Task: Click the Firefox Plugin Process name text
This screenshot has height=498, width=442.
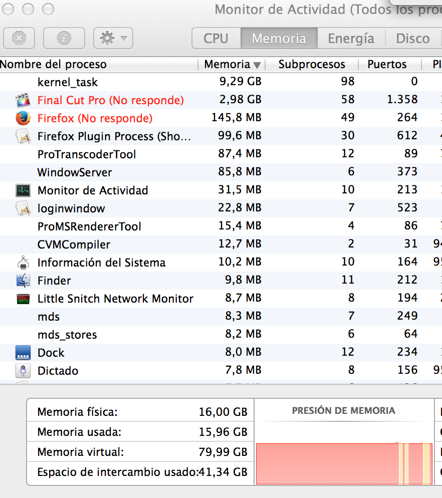Action: (114, 136)
